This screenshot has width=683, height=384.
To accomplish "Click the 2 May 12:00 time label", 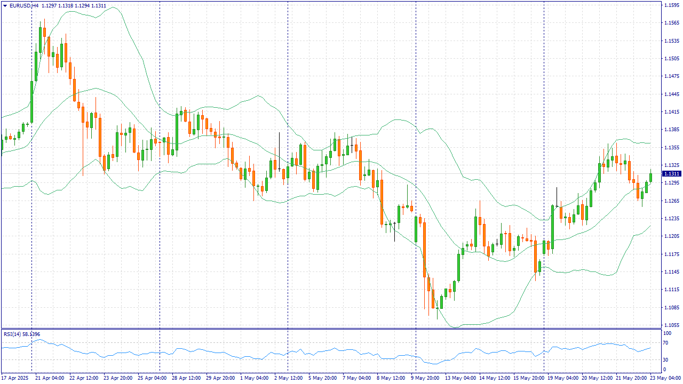I will click(x=288, y=378).
